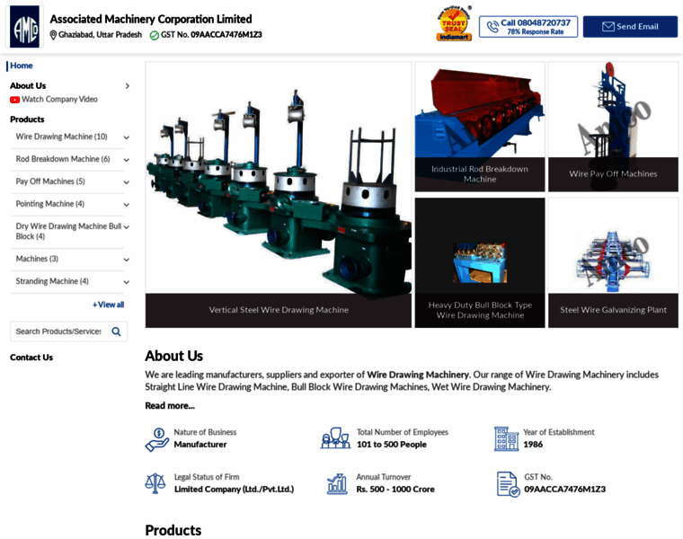The height and width of the screenshot is (539, 683).
Task: Click bold Wire Drawing Machinery text link
Action: point(418,375)
